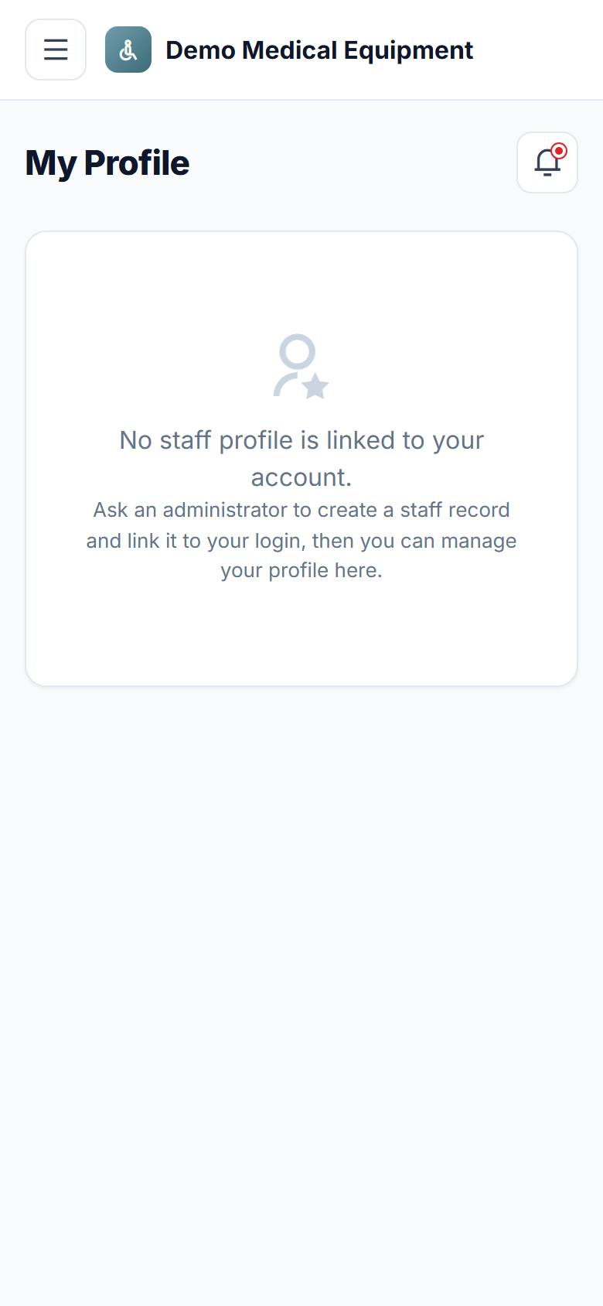The height and width of the screenshot is (1306, 603).
Task: Show unread alerts via the bell button
Action: [x=547, y=162]
